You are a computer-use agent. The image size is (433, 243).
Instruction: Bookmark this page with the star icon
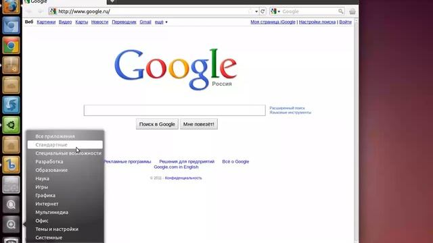[x=250, y=11]
